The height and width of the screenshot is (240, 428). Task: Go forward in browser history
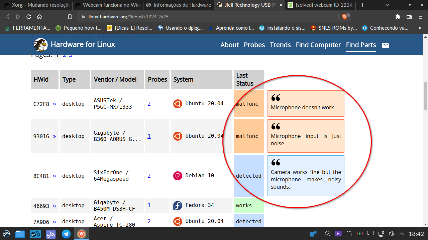click(18, 17)
